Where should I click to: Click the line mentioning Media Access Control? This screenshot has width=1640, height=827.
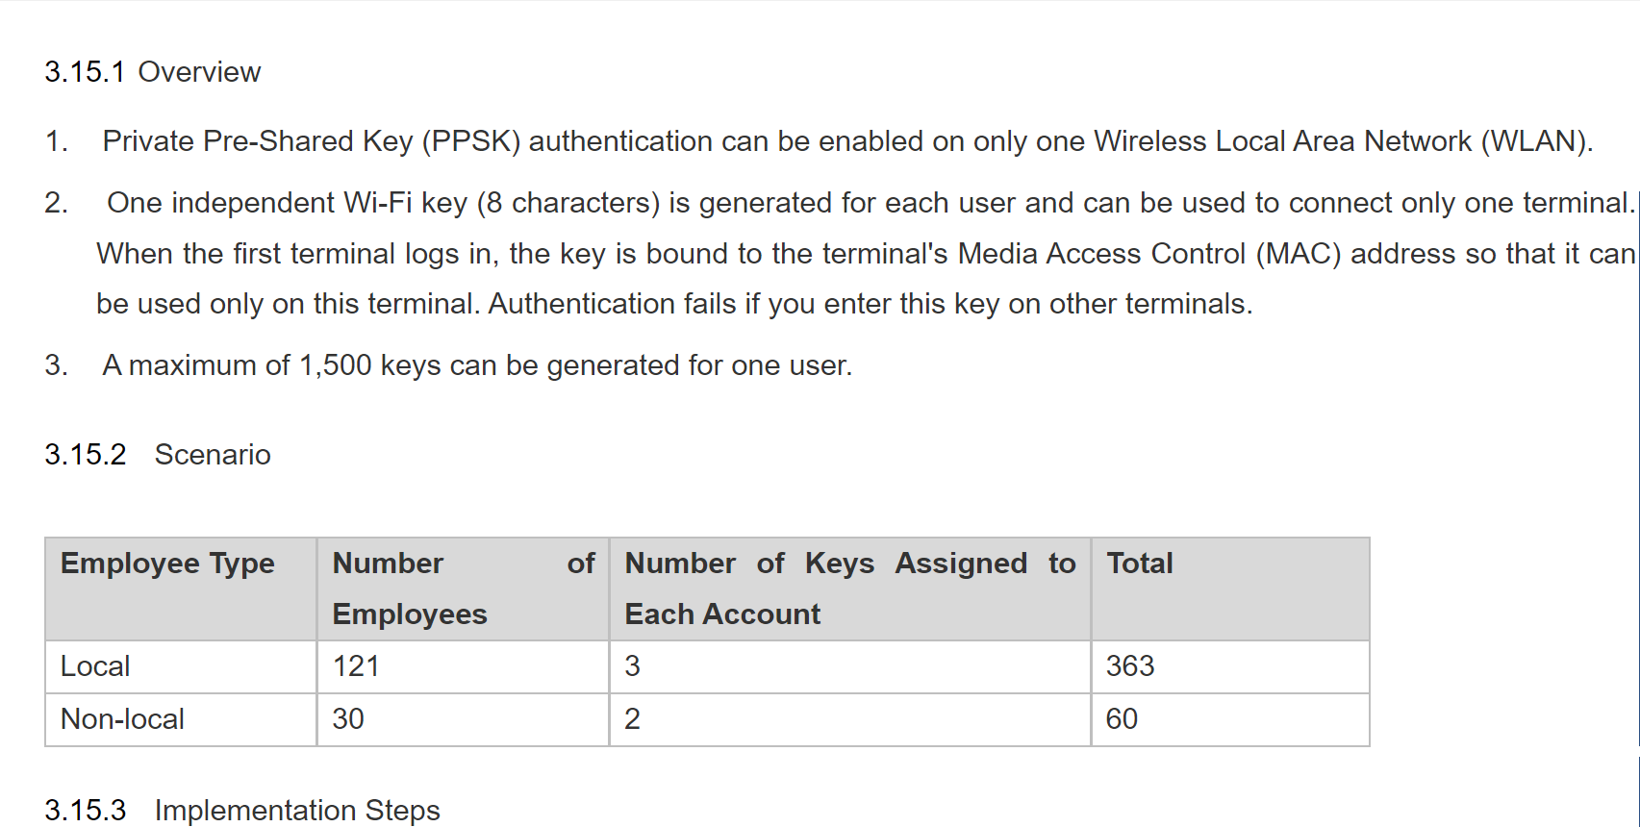(x=866, y=254)
